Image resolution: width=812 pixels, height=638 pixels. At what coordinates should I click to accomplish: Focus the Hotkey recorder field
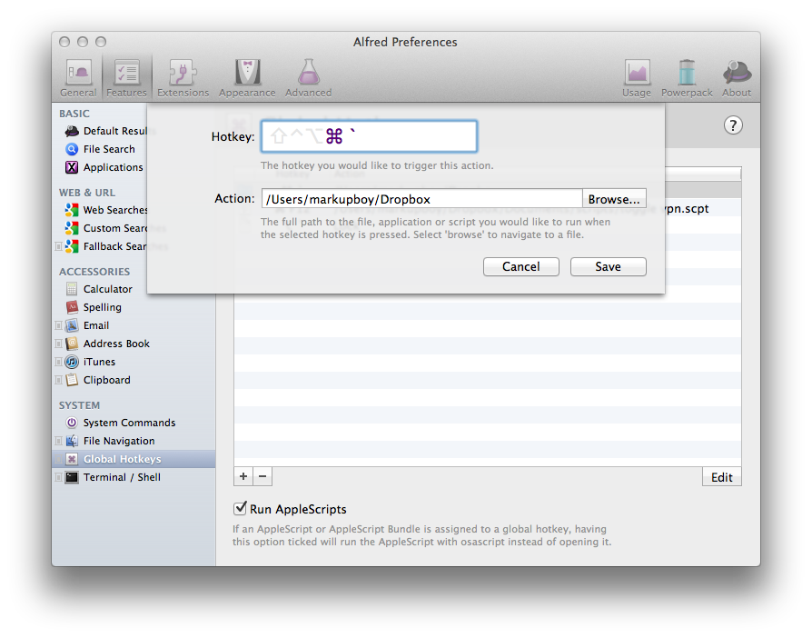370,136
